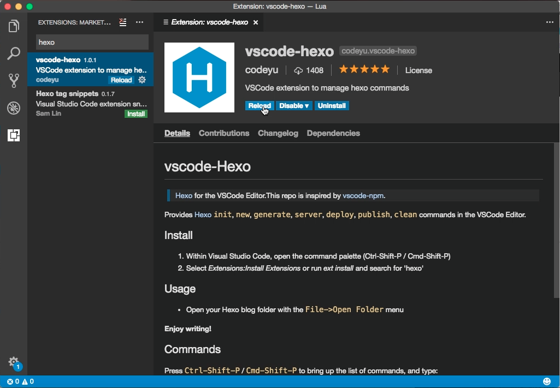
Task: Click Reload in the vscode-hexo list item
Action: 121,80
